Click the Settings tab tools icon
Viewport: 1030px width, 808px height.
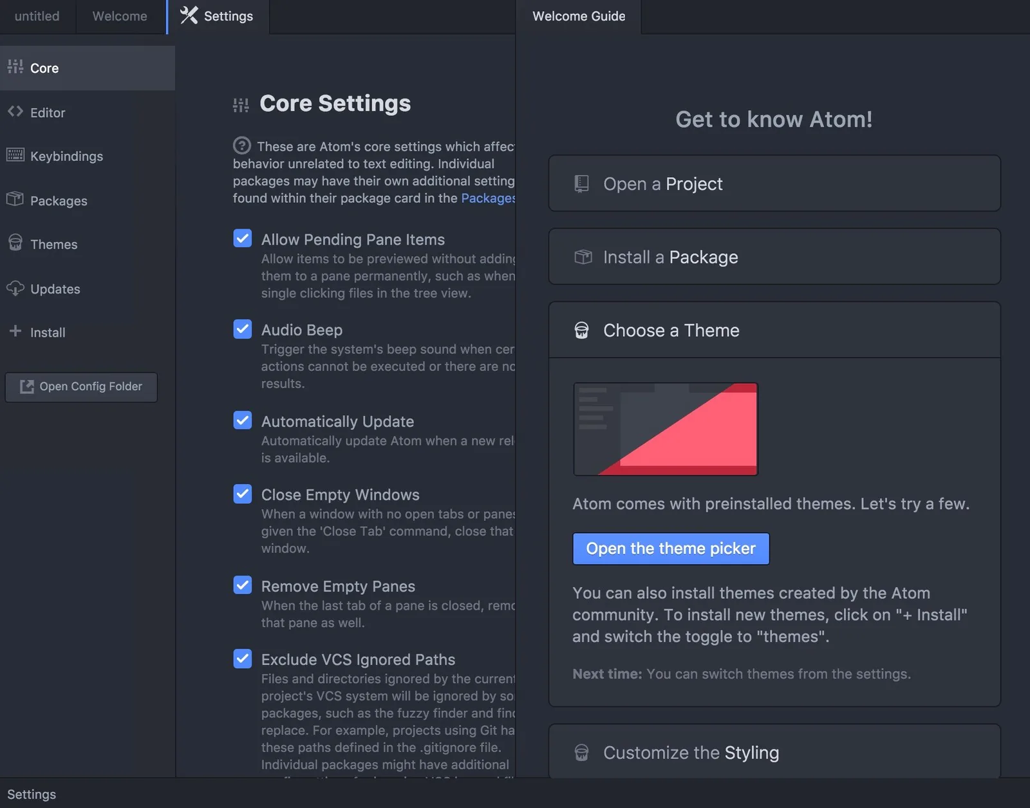189,15
